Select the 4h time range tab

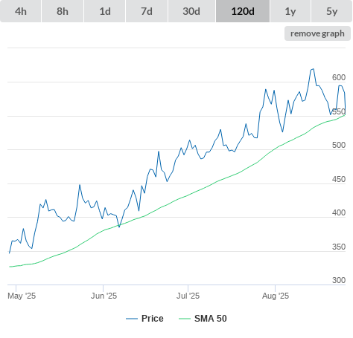pyautogui.click(x=21, y=11)
